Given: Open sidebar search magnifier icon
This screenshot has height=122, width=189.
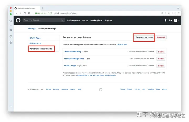Looking at the screenshot, I should (11, 21).
